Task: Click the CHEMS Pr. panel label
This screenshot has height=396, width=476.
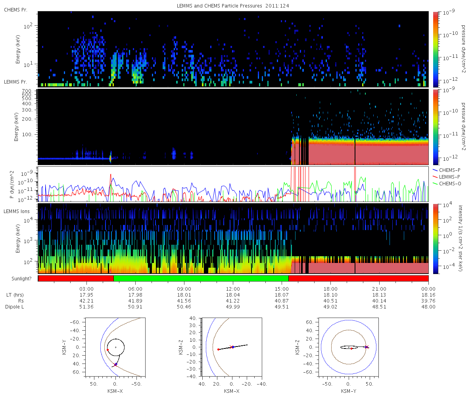Action: [16, 10]
